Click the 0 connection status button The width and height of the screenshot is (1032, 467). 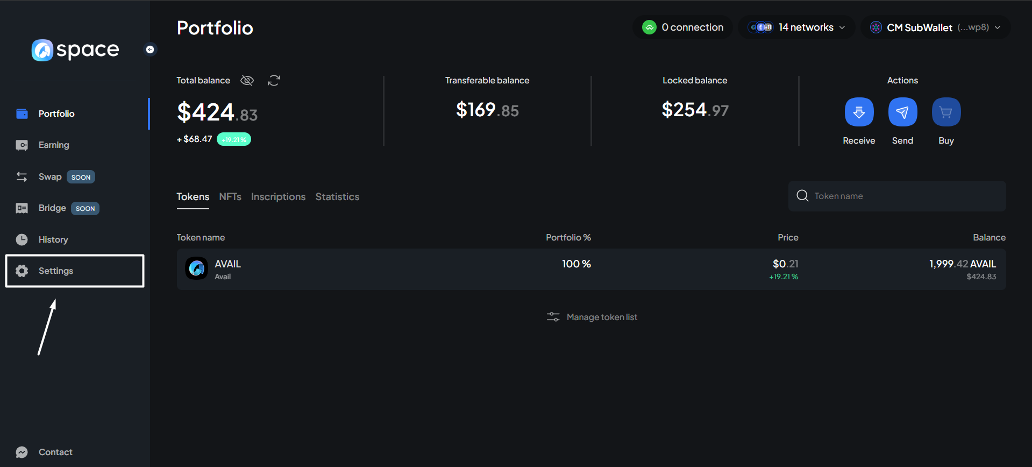pos(683,27)
